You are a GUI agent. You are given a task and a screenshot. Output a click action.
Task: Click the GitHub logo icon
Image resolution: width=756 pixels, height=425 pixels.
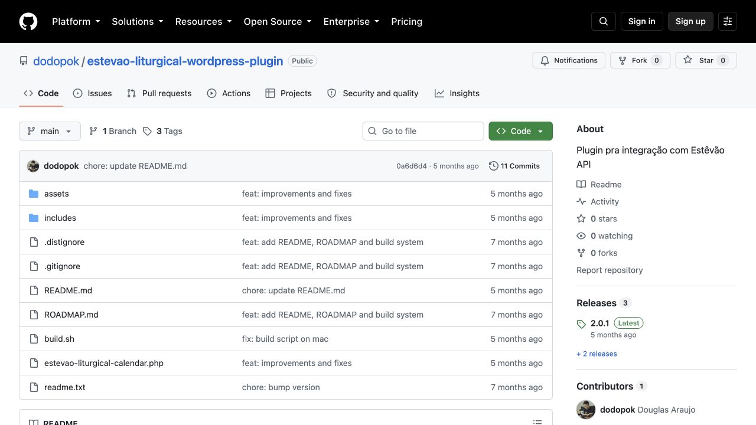click(x=28, y=21)
